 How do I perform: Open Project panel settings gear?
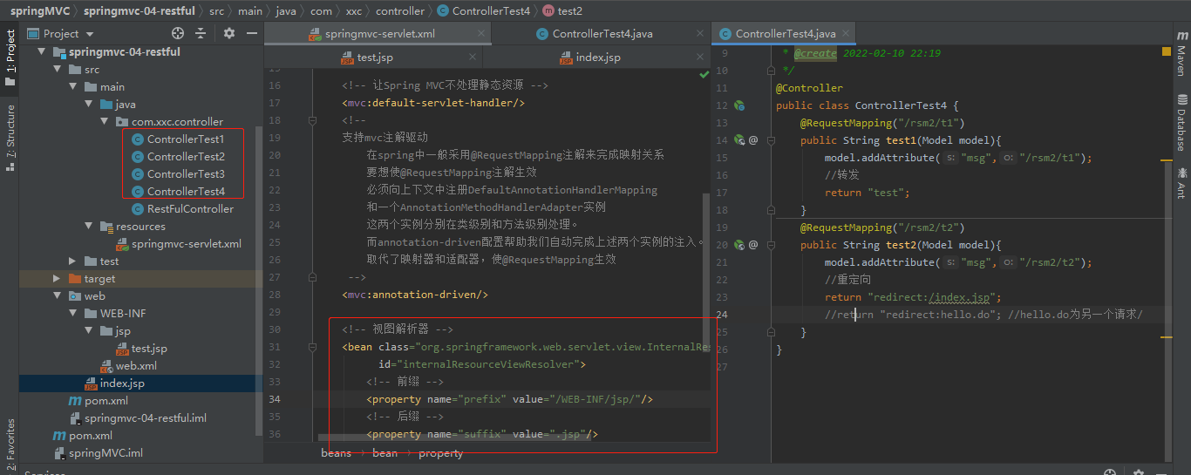229,33
